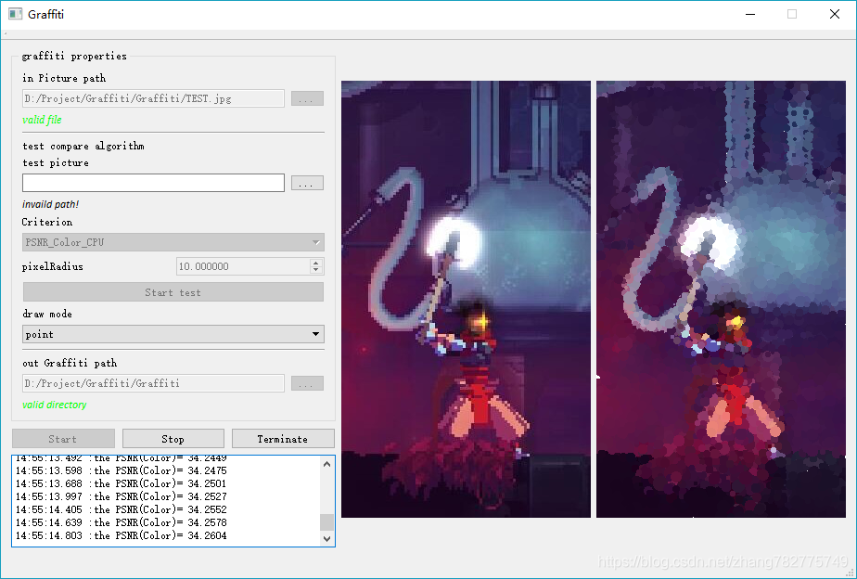Image resolution: width=857 pixels, height=579 pixels.
Task: Minimize the Graffiti window
Action: click(750, 14)
